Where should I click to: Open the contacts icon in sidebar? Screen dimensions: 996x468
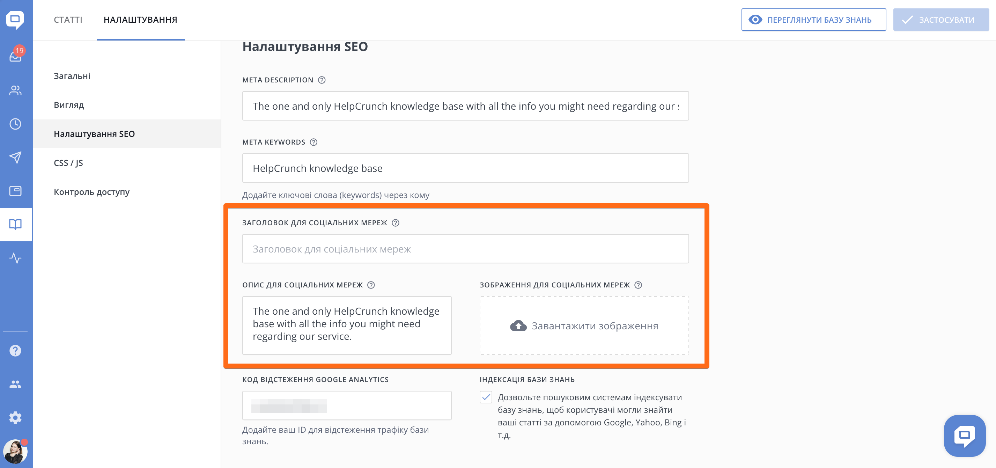[15, 90]
